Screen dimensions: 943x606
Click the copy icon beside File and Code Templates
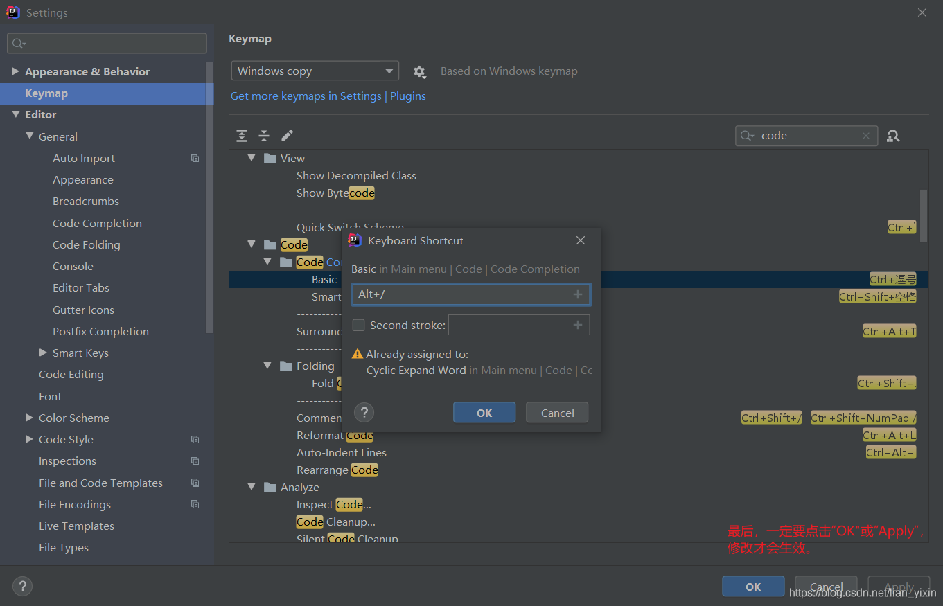click(195, 483)
